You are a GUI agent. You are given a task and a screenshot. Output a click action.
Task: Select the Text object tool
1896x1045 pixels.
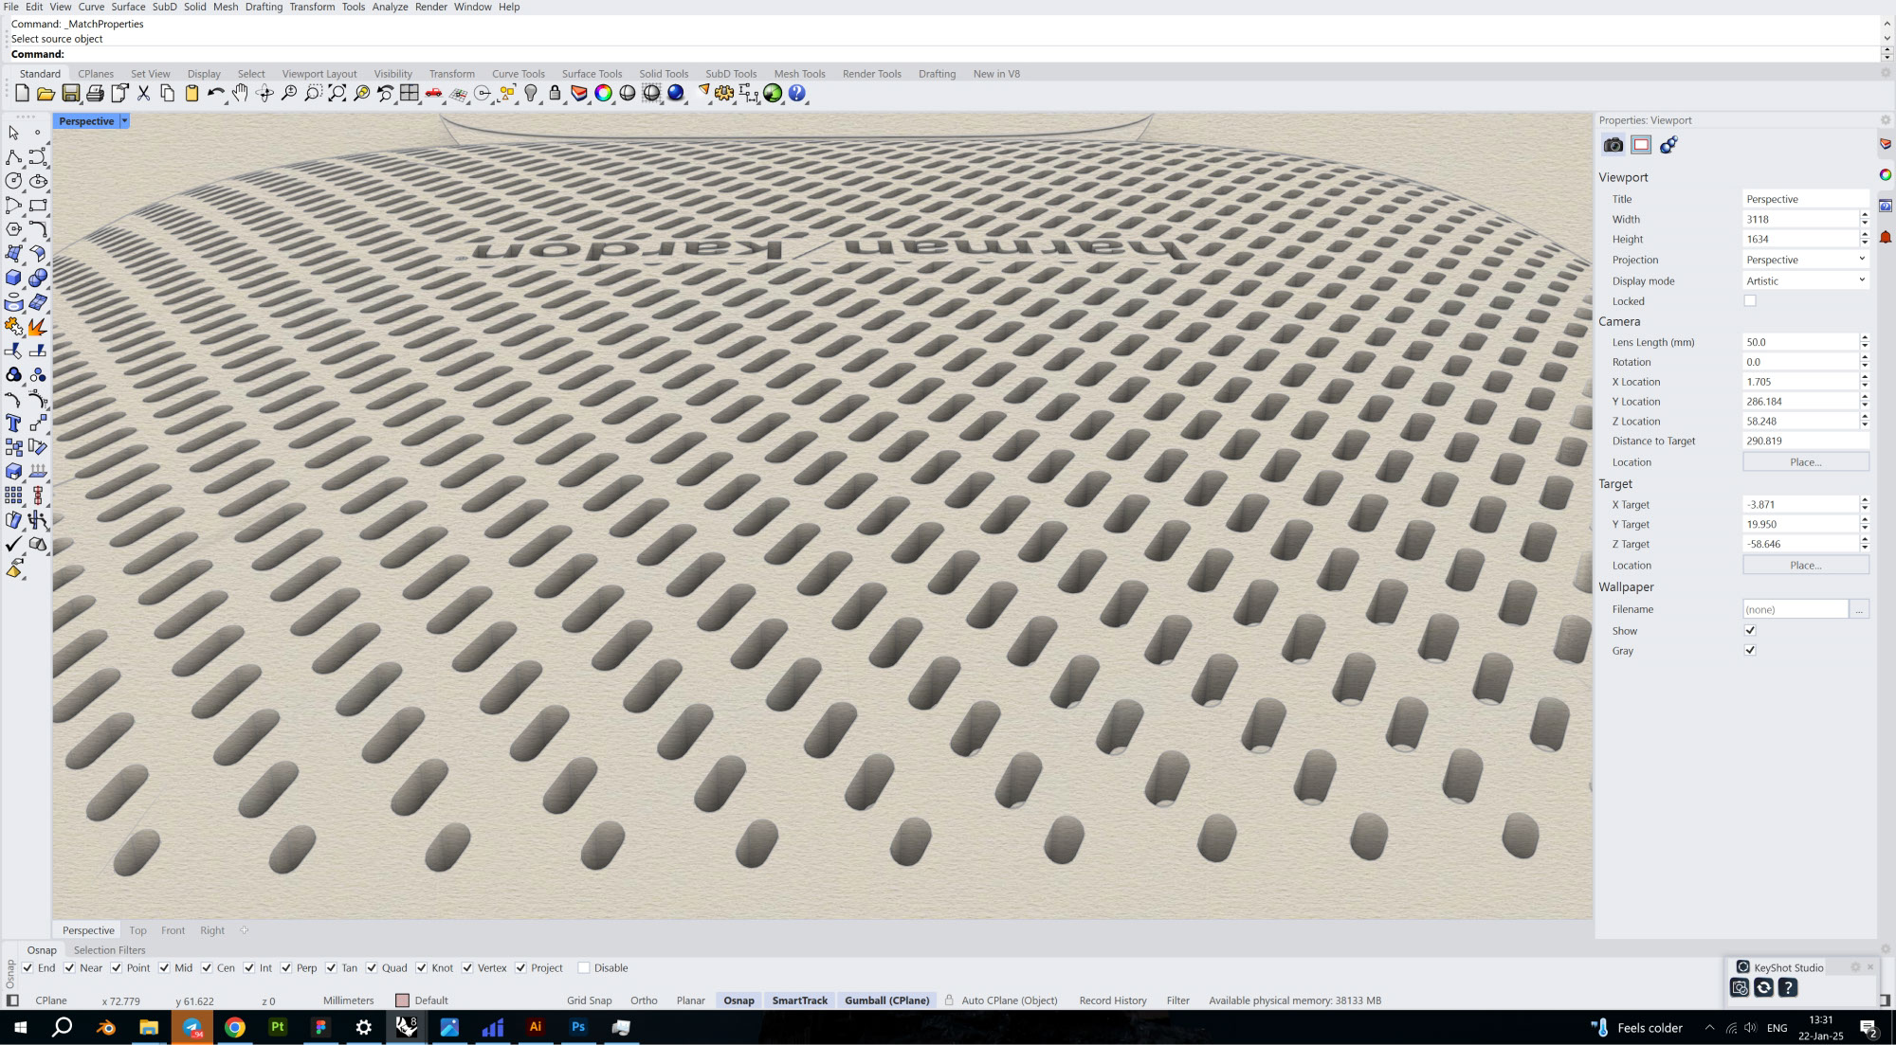pos(13,423)
